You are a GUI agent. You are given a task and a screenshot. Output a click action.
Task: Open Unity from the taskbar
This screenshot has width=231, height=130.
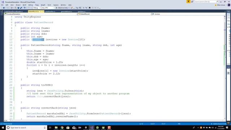86,127
